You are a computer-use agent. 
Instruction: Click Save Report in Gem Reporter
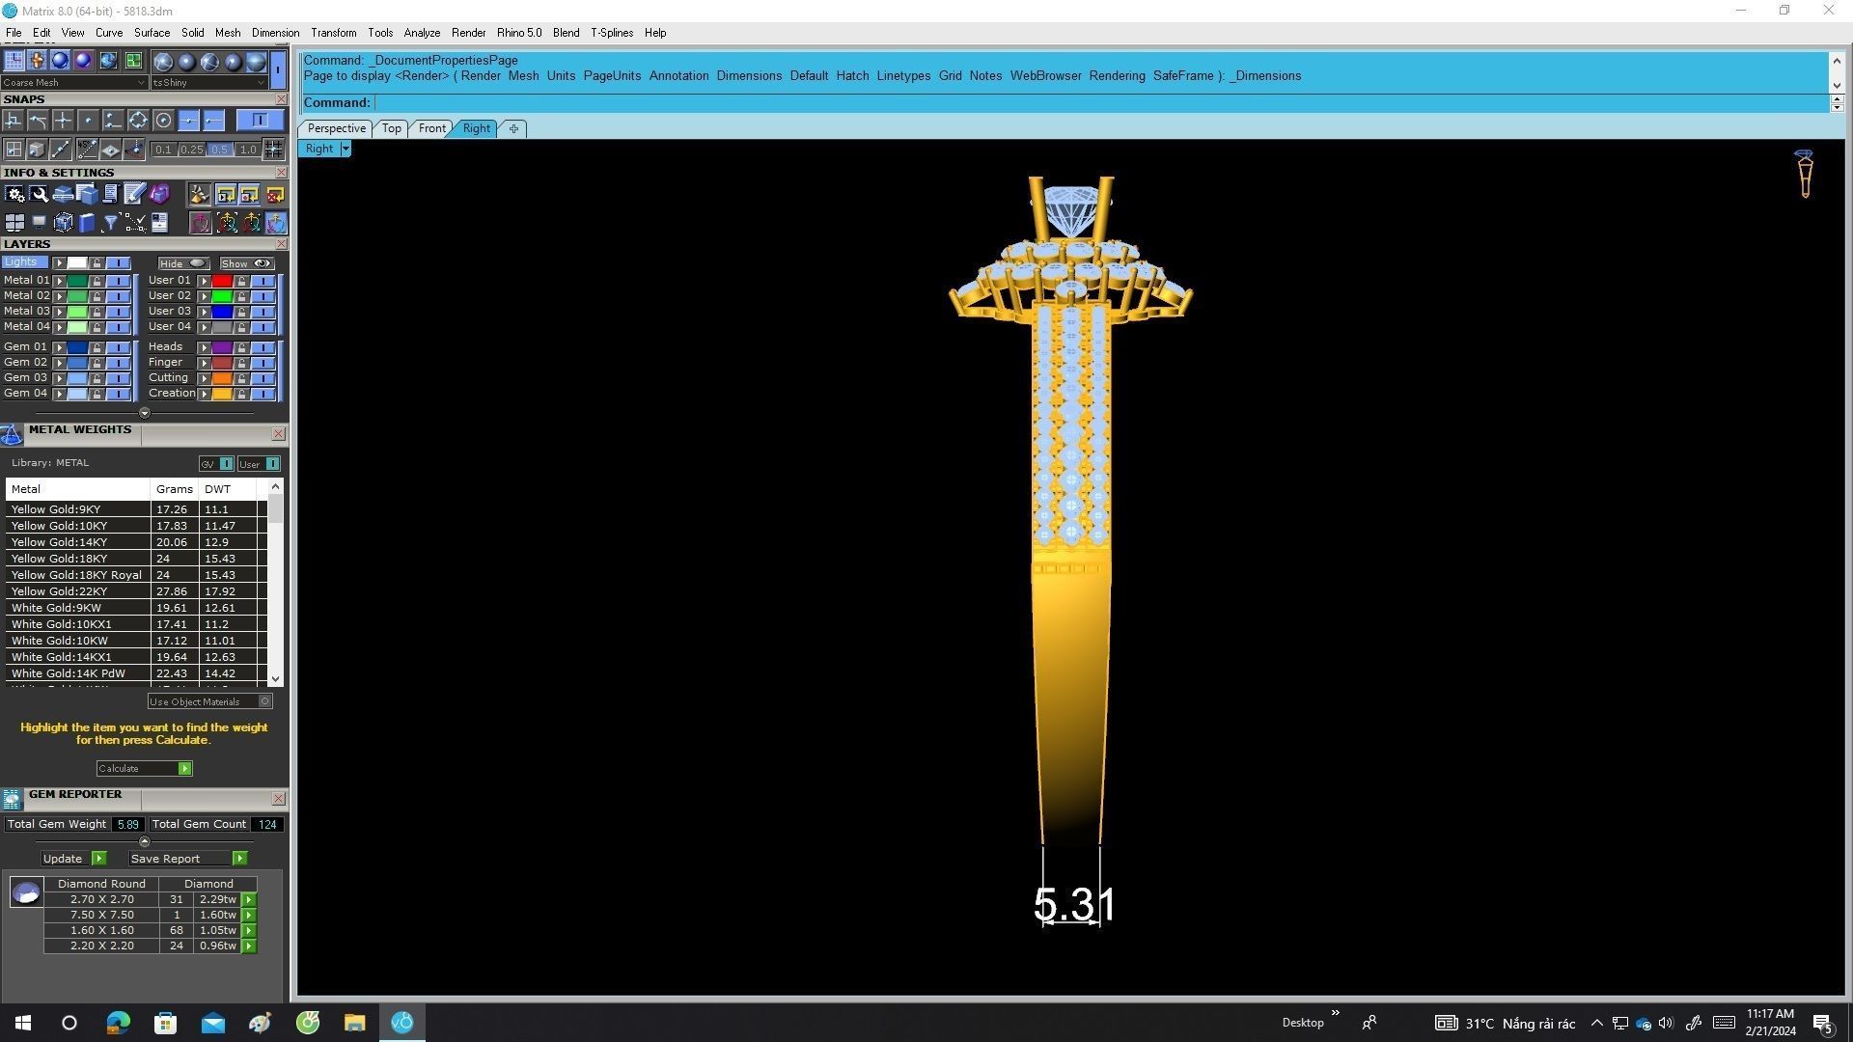(239, 859)
